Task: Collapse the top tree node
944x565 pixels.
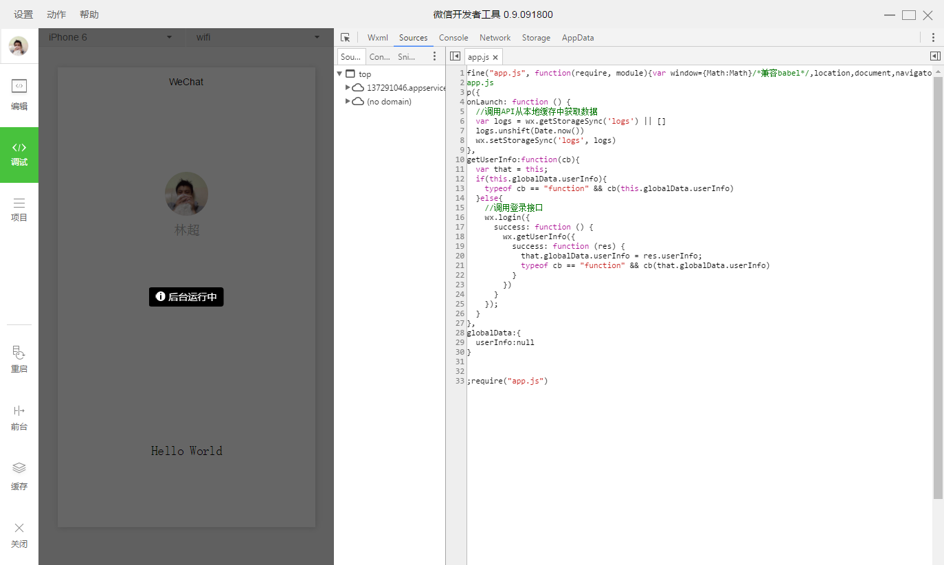Action: pyautogui.click(x=339, y=74)
